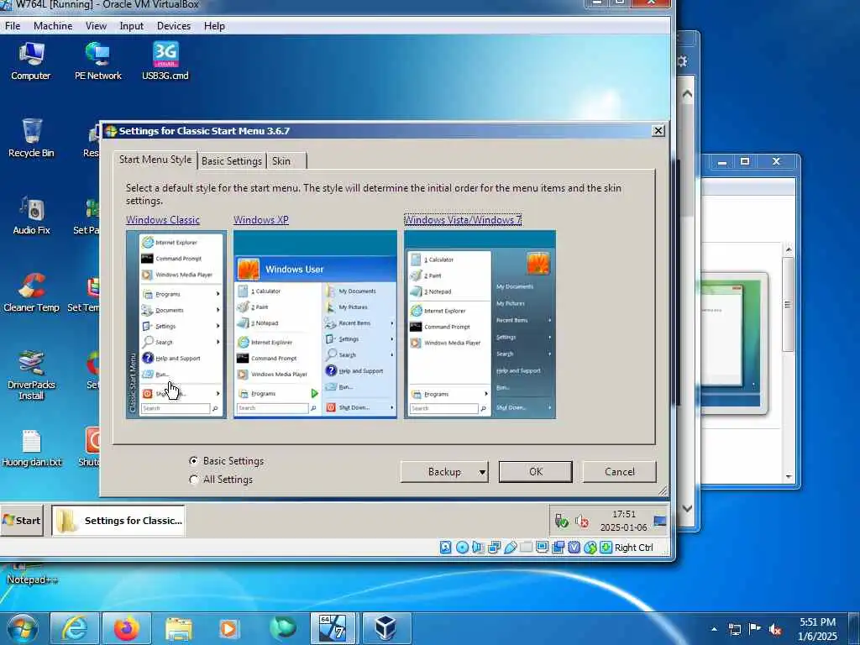Viewport: 860px width, 645px height.
Task: Choose the Windows XP preview thumbnail
Action: [316, 325]
